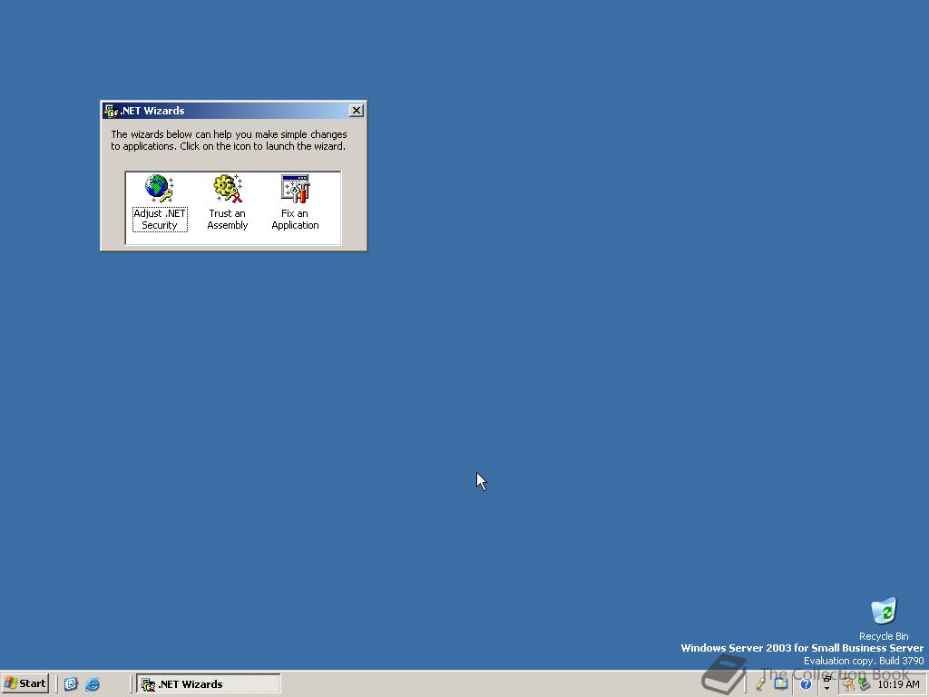Click the .NET Wizards title bar icon
This screenshot has height=697, width=929.
coord(111,111)
